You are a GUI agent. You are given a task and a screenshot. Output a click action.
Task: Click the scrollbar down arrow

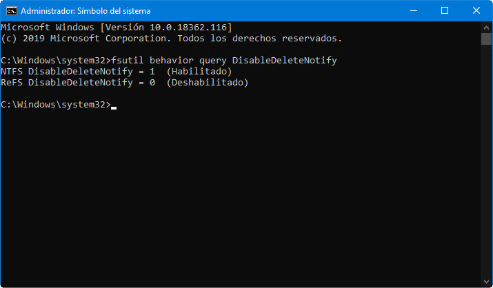[x=486, y=282]
